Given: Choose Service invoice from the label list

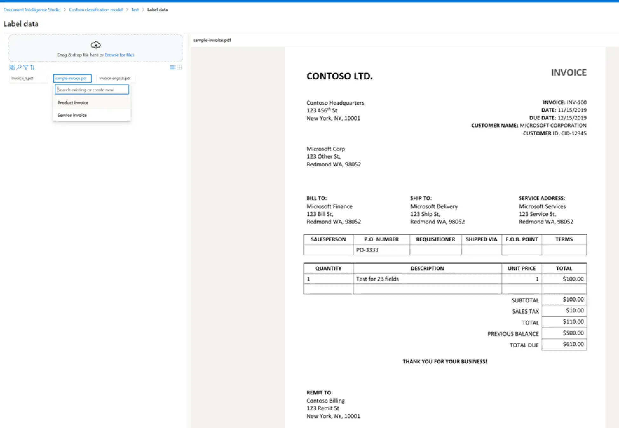Looking at the screenshot, I should 92,115.
